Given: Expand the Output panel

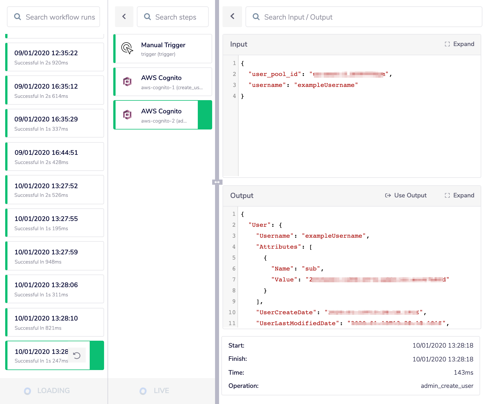Looking at the screenshot, I should click(x=459, y=195).
